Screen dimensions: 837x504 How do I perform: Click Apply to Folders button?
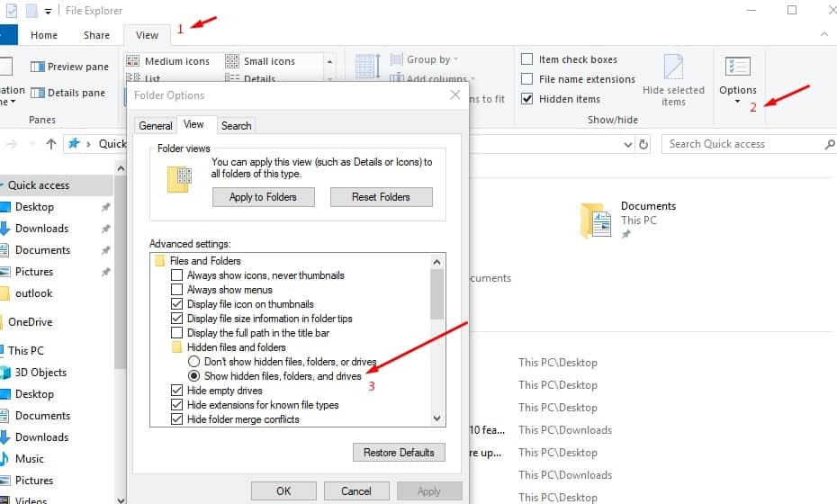(263, 197)
